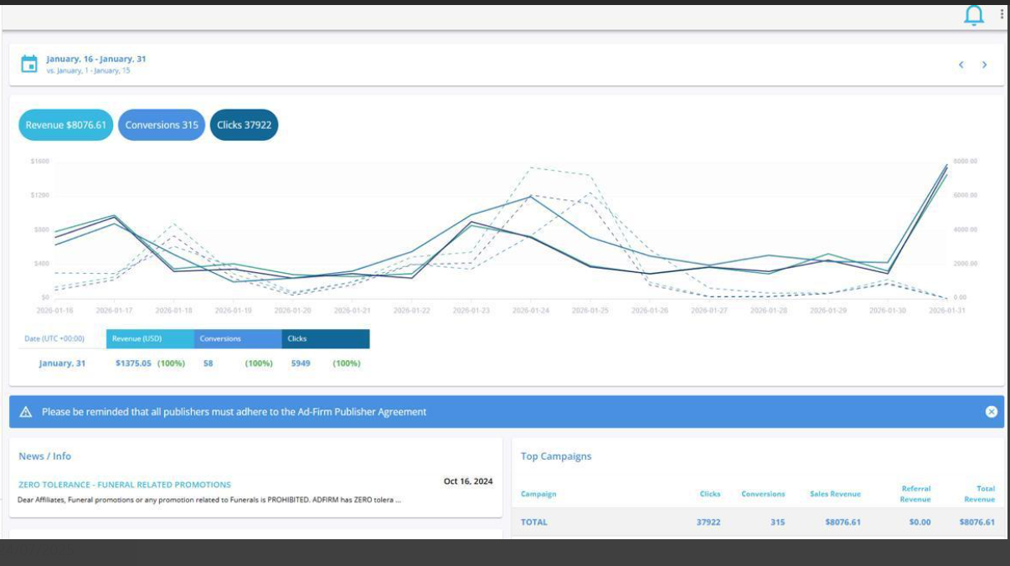The height and width of the screenshot is (566, 1010).
Task: Select the Clicks column header below chart
Action: pyautogui.click(x=326, y=339)
